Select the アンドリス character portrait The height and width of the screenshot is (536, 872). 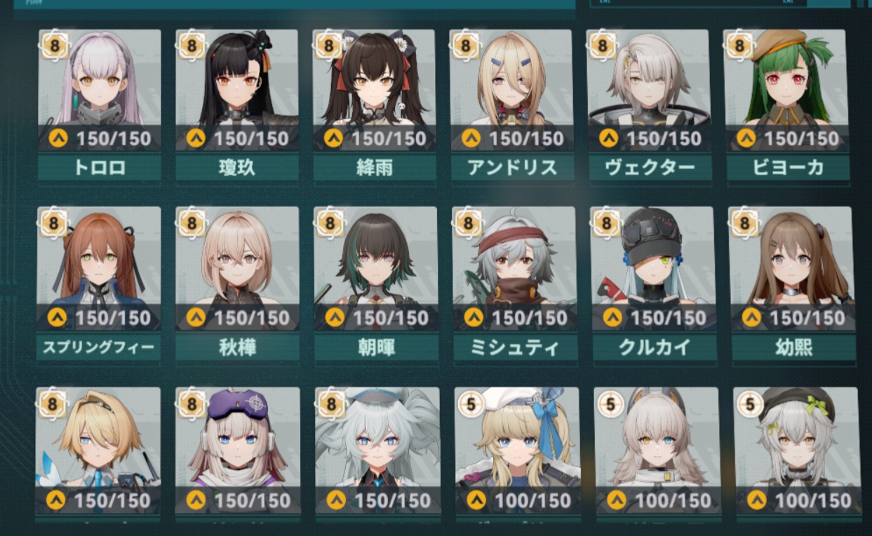(511, 90)
